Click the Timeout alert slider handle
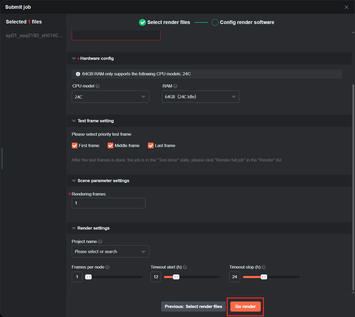The image size is (355, 317). [176, 277]
